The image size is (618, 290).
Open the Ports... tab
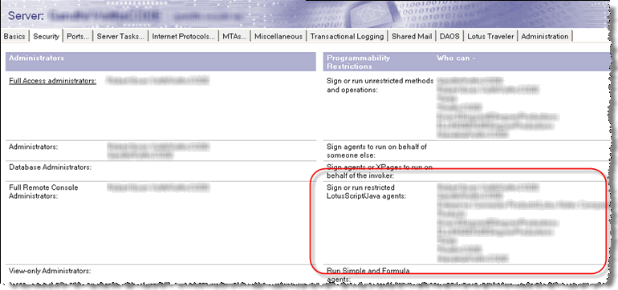click(x=78, y=36)
